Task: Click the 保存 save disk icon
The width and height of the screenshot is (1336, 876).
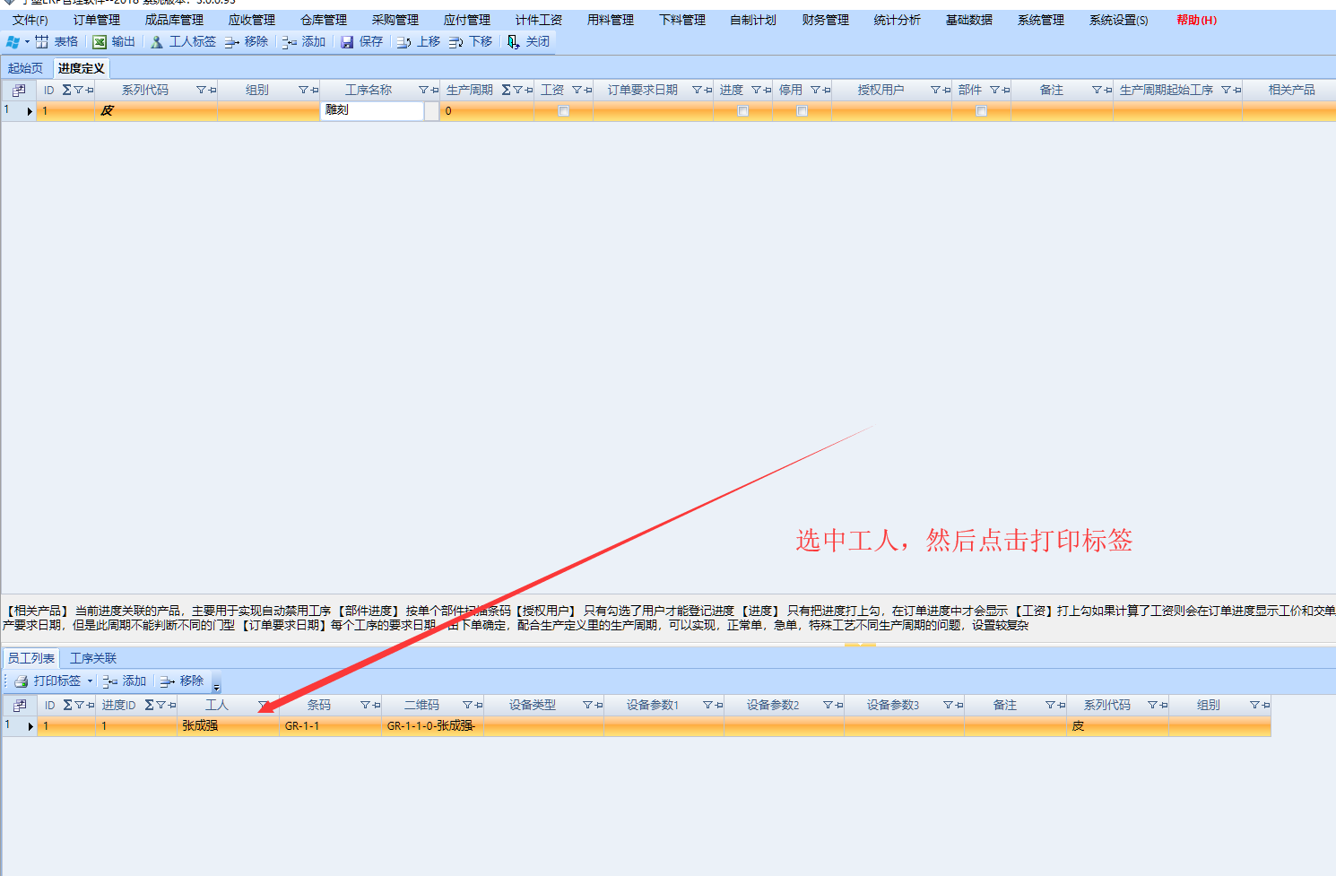Action: pos(347,42)
